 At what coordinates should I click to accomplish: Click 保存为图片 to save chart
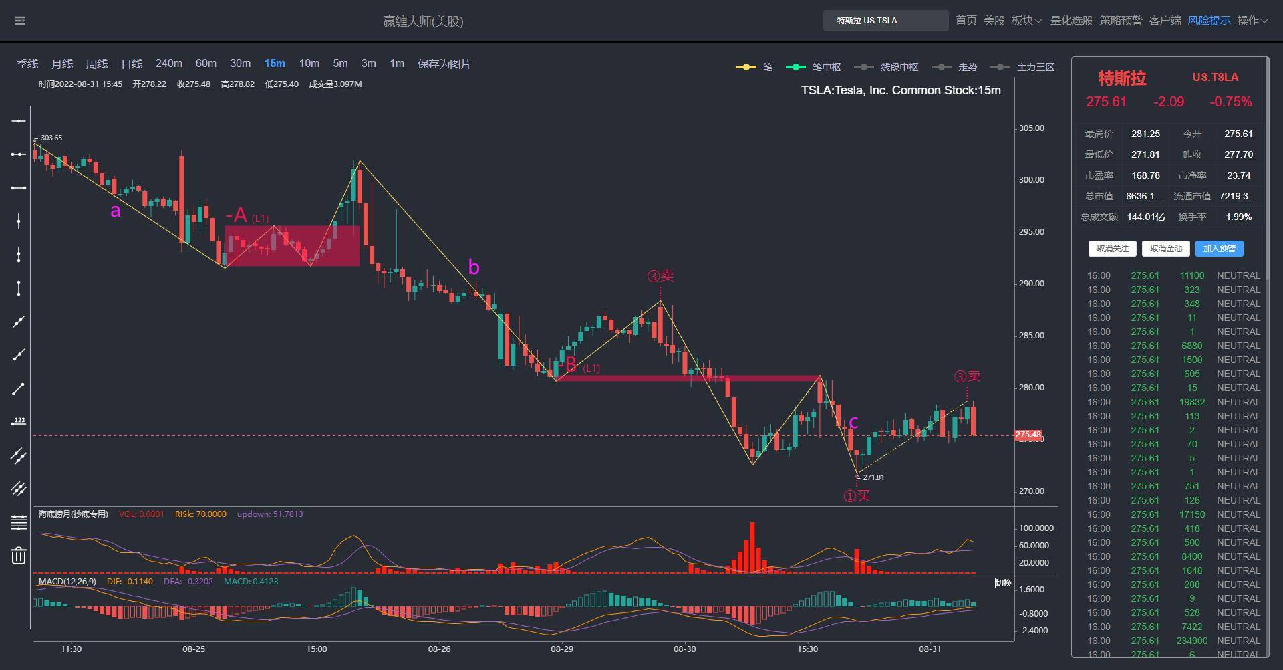pos(444,64)
